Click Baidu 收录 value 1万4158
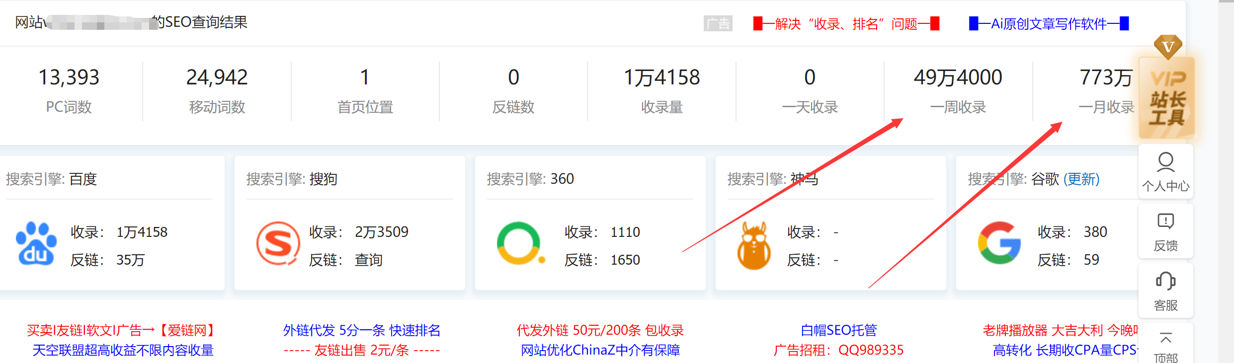The height and width of the screenshot is (363, 1234). [142, 232]
